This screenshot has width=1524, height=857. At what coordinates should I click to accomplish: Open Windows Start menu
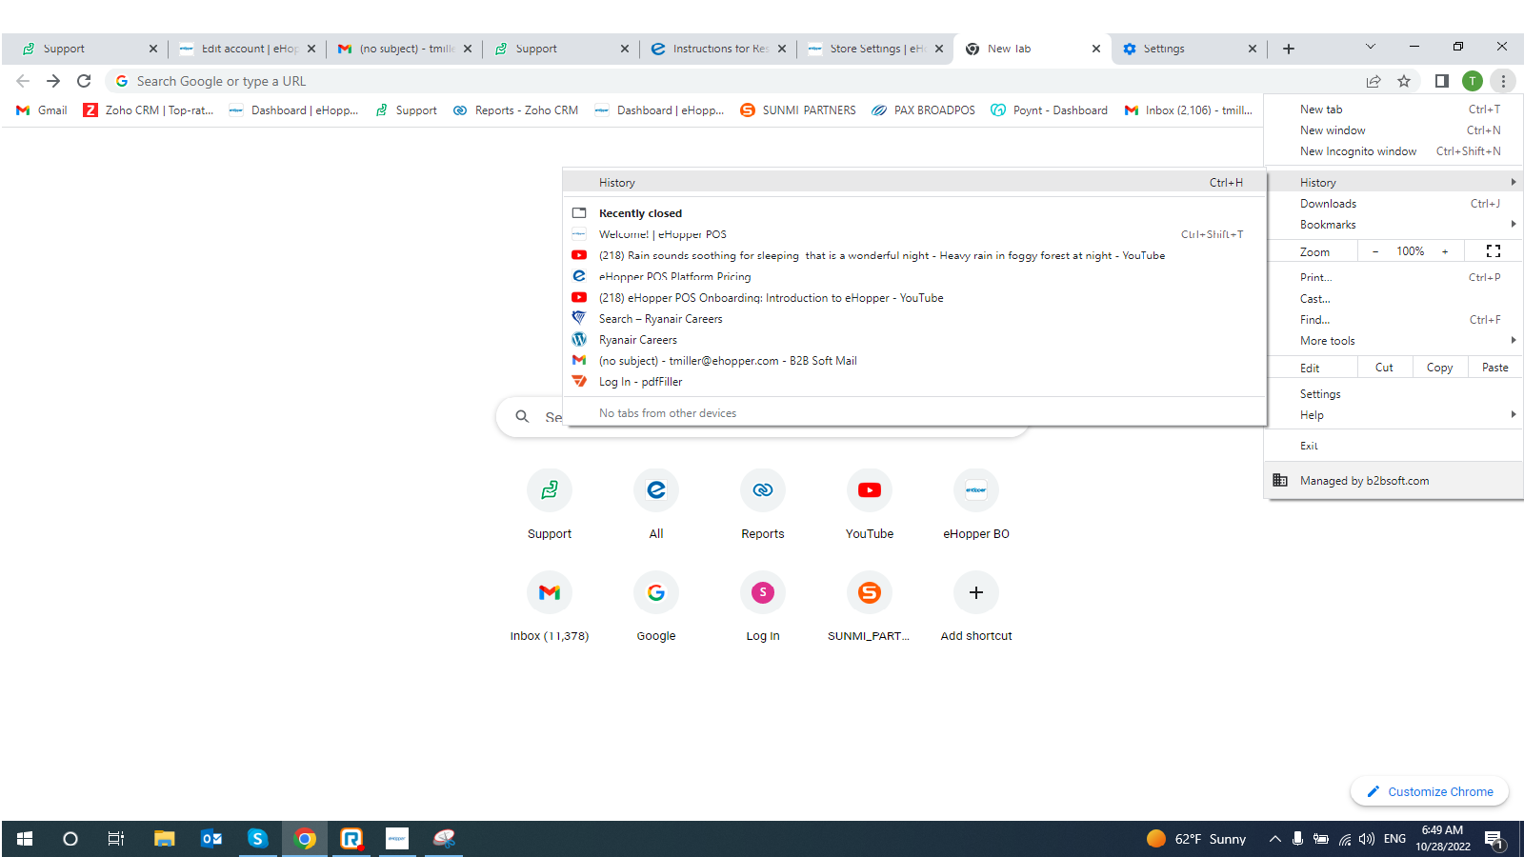pyautogui.click(x=25, y=839)
